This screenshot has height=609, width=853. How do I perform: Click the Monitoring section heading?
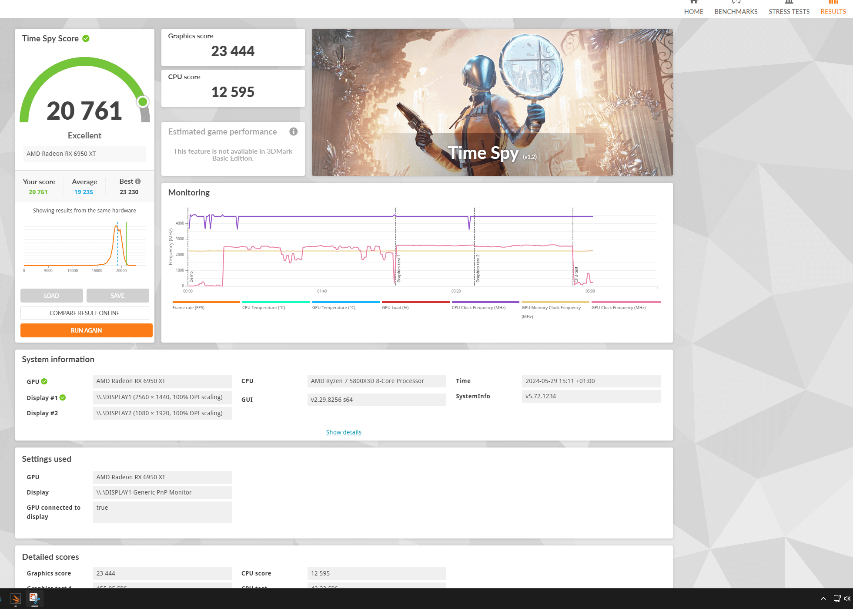(x=189, y=192)
